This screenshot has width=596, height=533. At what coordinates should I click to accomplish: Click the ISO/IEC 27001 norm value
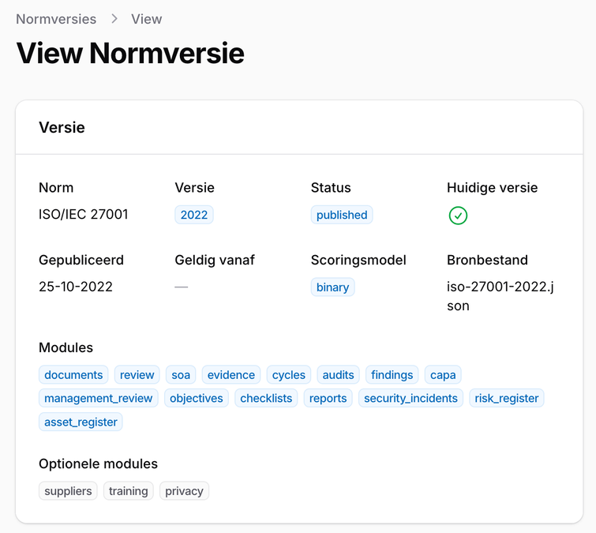pos(83,214)
